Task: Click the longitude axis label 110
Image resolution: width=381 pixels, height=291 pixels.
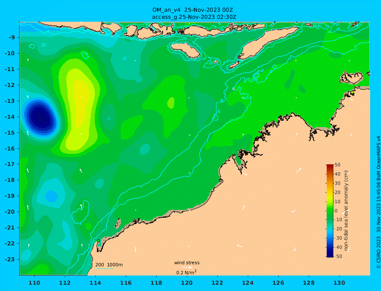Action: [35, 283]
